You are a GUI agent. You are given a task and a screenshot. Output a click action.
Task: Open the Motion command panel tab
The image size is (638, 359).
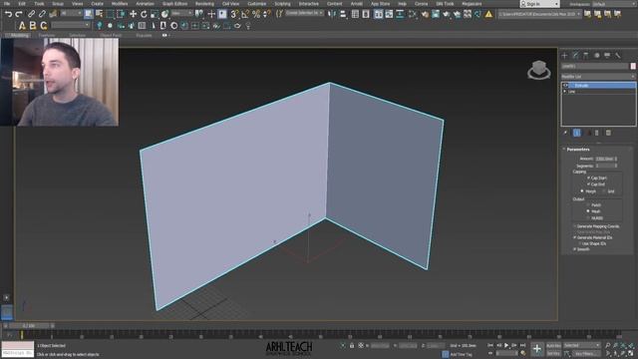click(597, 56)
